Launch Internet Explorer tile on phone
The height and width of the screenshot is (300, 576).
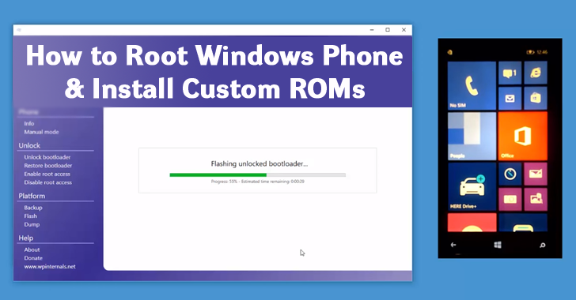(536, 73)
